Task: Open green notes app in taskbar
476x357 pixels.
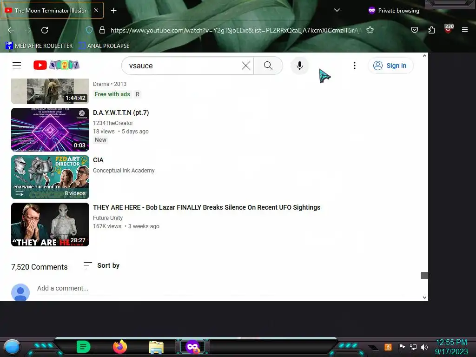Action: [84, 347]
